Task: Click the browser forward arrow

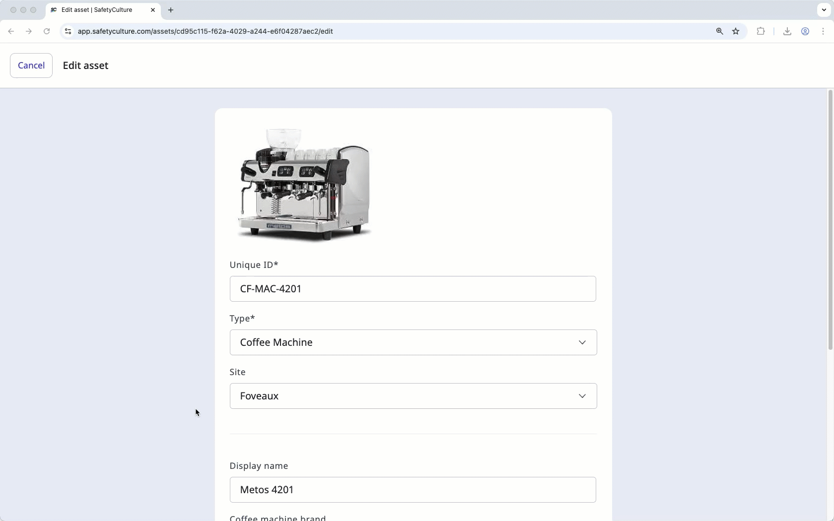Action: [29, 31]
